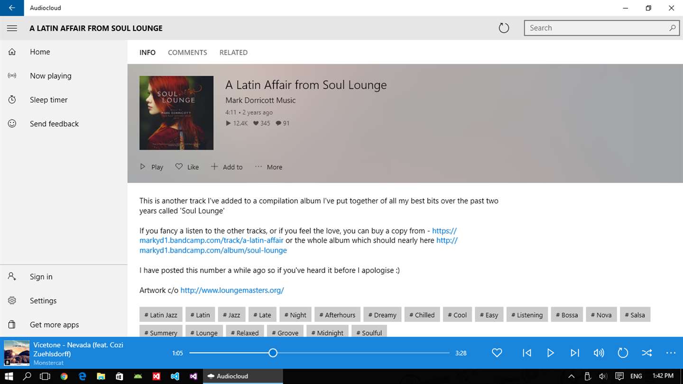Viewport: 683px width, 384px height.
Task: Open Vicetone - Nevada title in player bar
Action: tap(78, 349)
